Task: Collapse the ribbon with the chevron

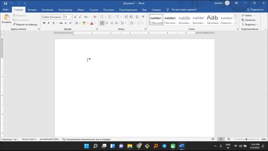Action: [x=265, y=29]
